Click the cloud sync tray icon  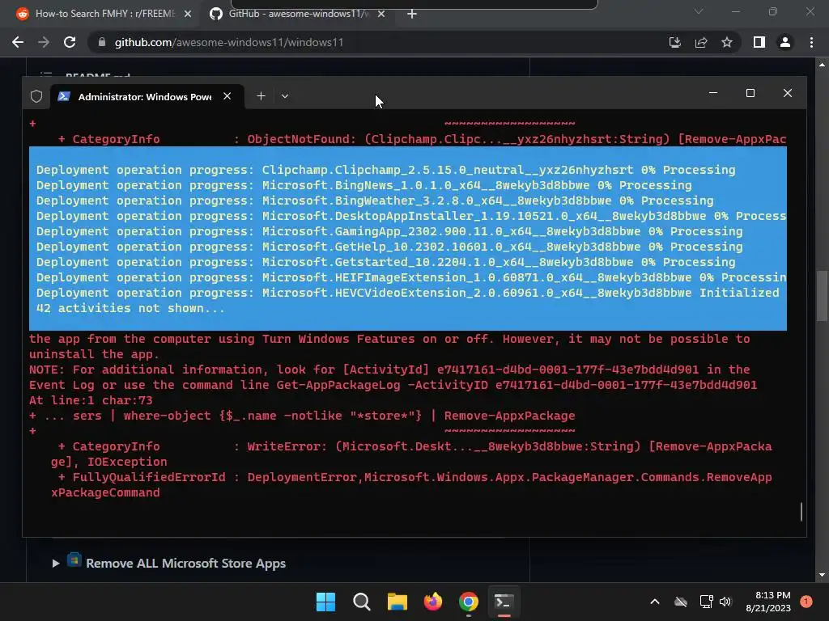(x=681, y=602)
